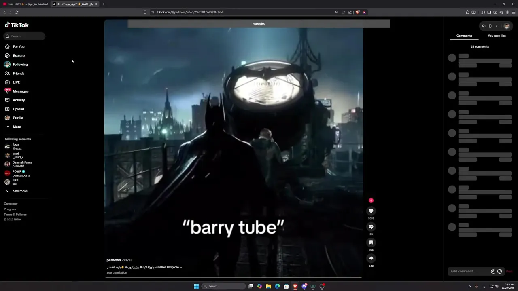This screenshot has height=291, width=518.
Task: Like the video with heart icon
Action: (371, 211)
